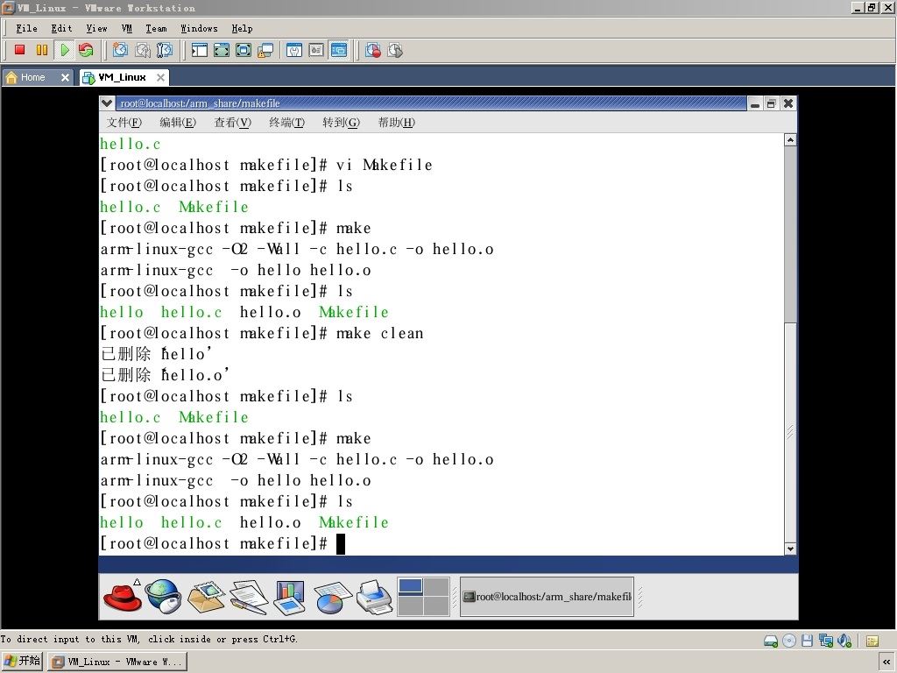Open the Red Hat main menu
The image size is (897, 673).
tap(123, 596)
